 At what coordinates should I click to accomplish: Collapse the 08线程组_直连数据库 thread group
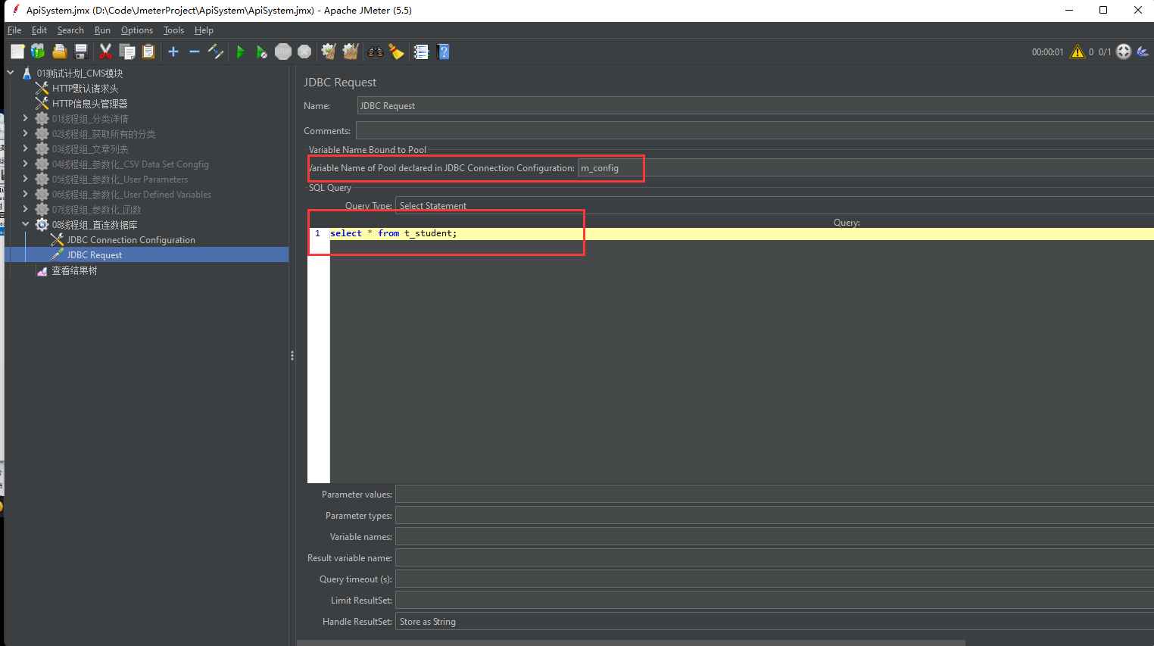click(25, 224)
